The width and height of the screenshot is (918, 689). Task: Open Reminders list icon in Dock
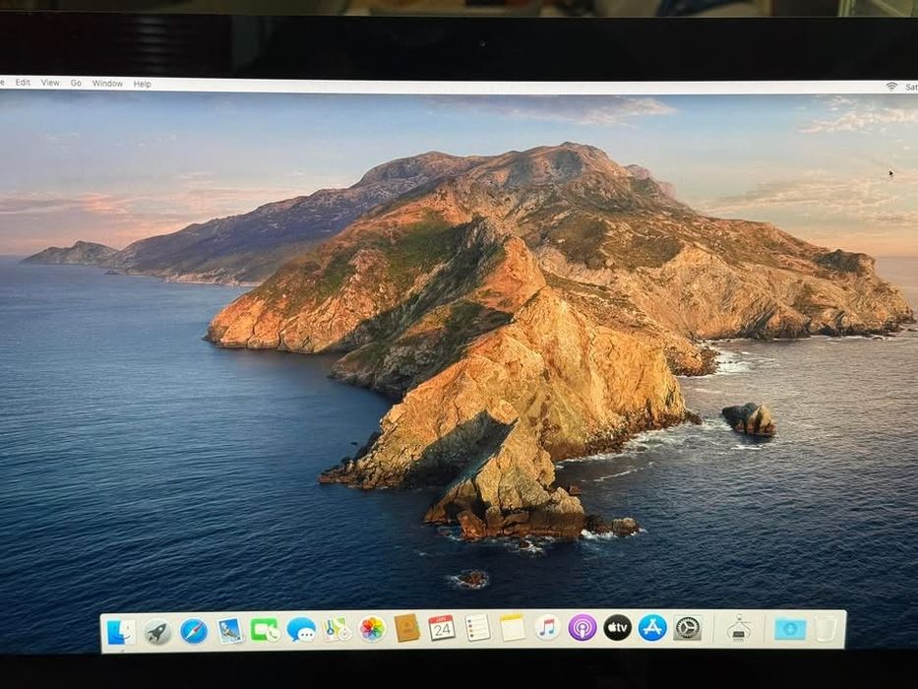coord(477,628)
